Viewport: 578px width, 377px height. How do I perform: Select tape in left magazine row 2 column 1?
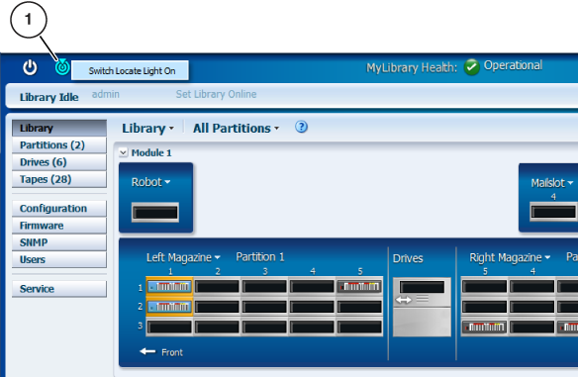(169, 307)
